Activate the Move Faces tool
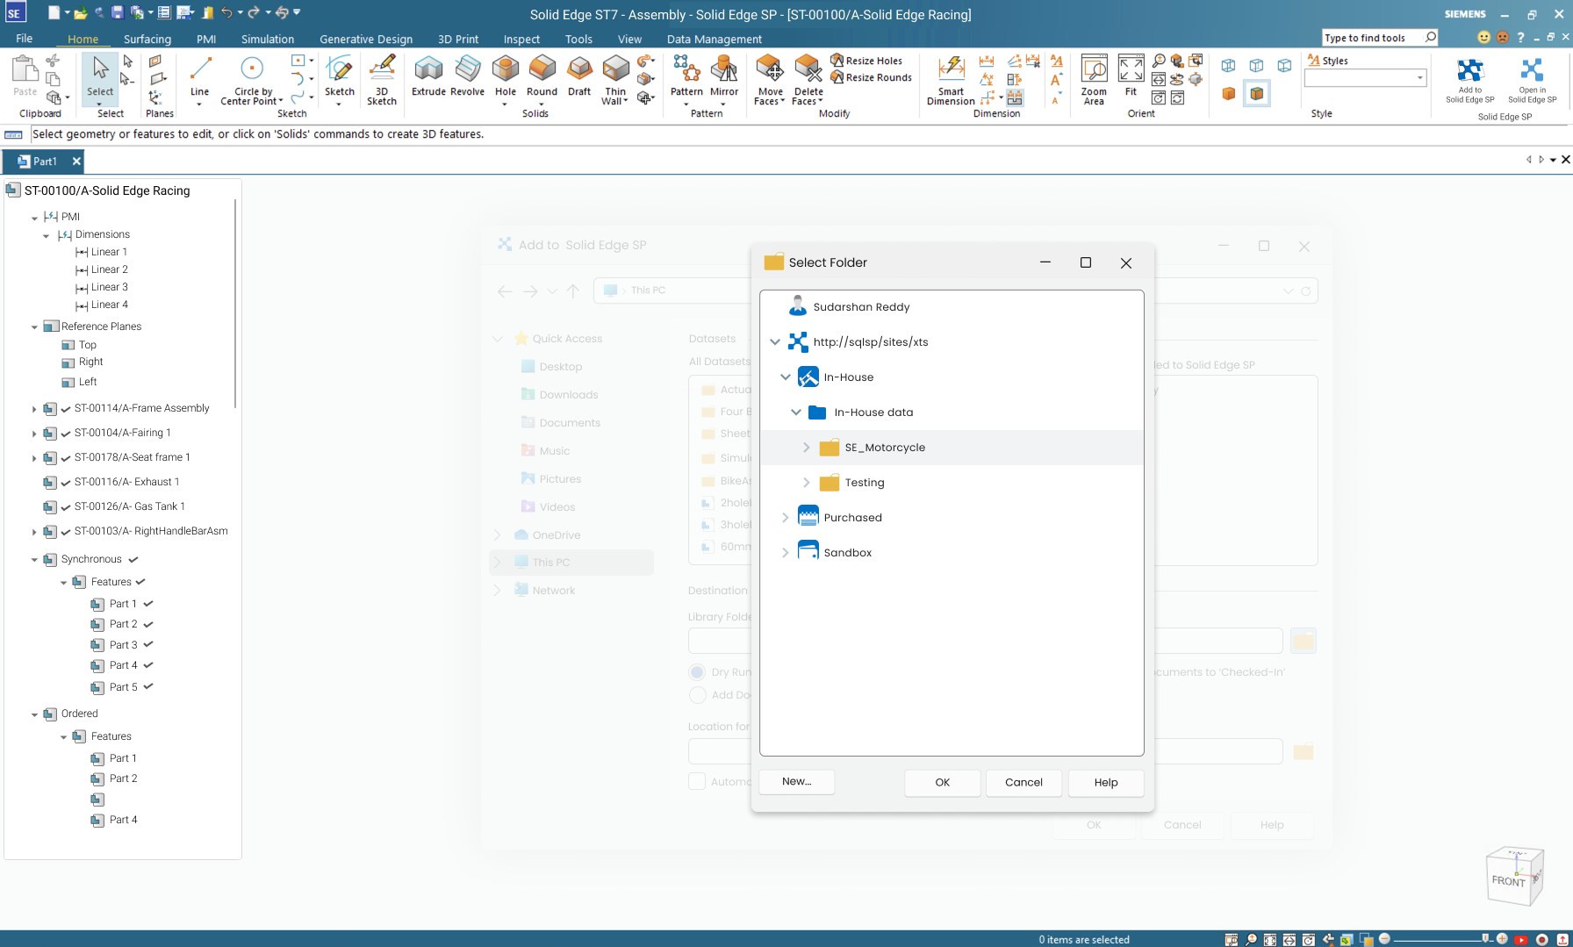This screenshot has height=947, width=1573. point(770,79)
